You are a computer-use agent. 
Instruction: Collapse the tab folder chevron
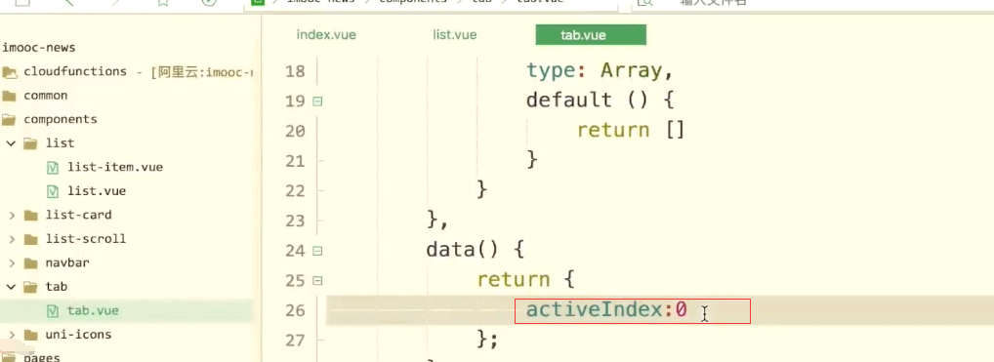[11, 287]
